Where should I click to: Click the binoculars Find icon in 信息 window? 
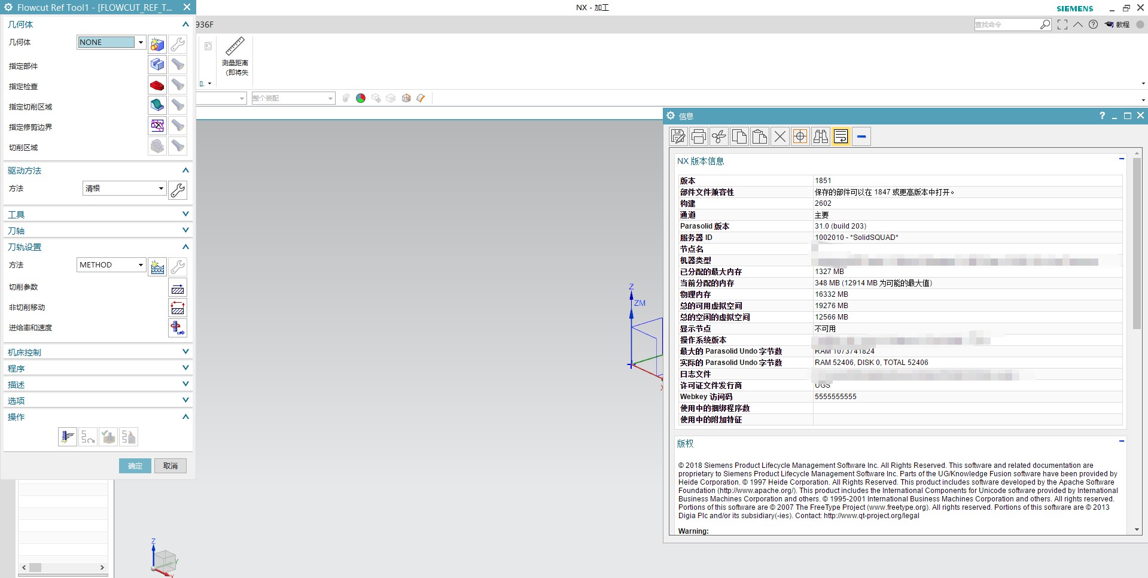pos(821,136)
